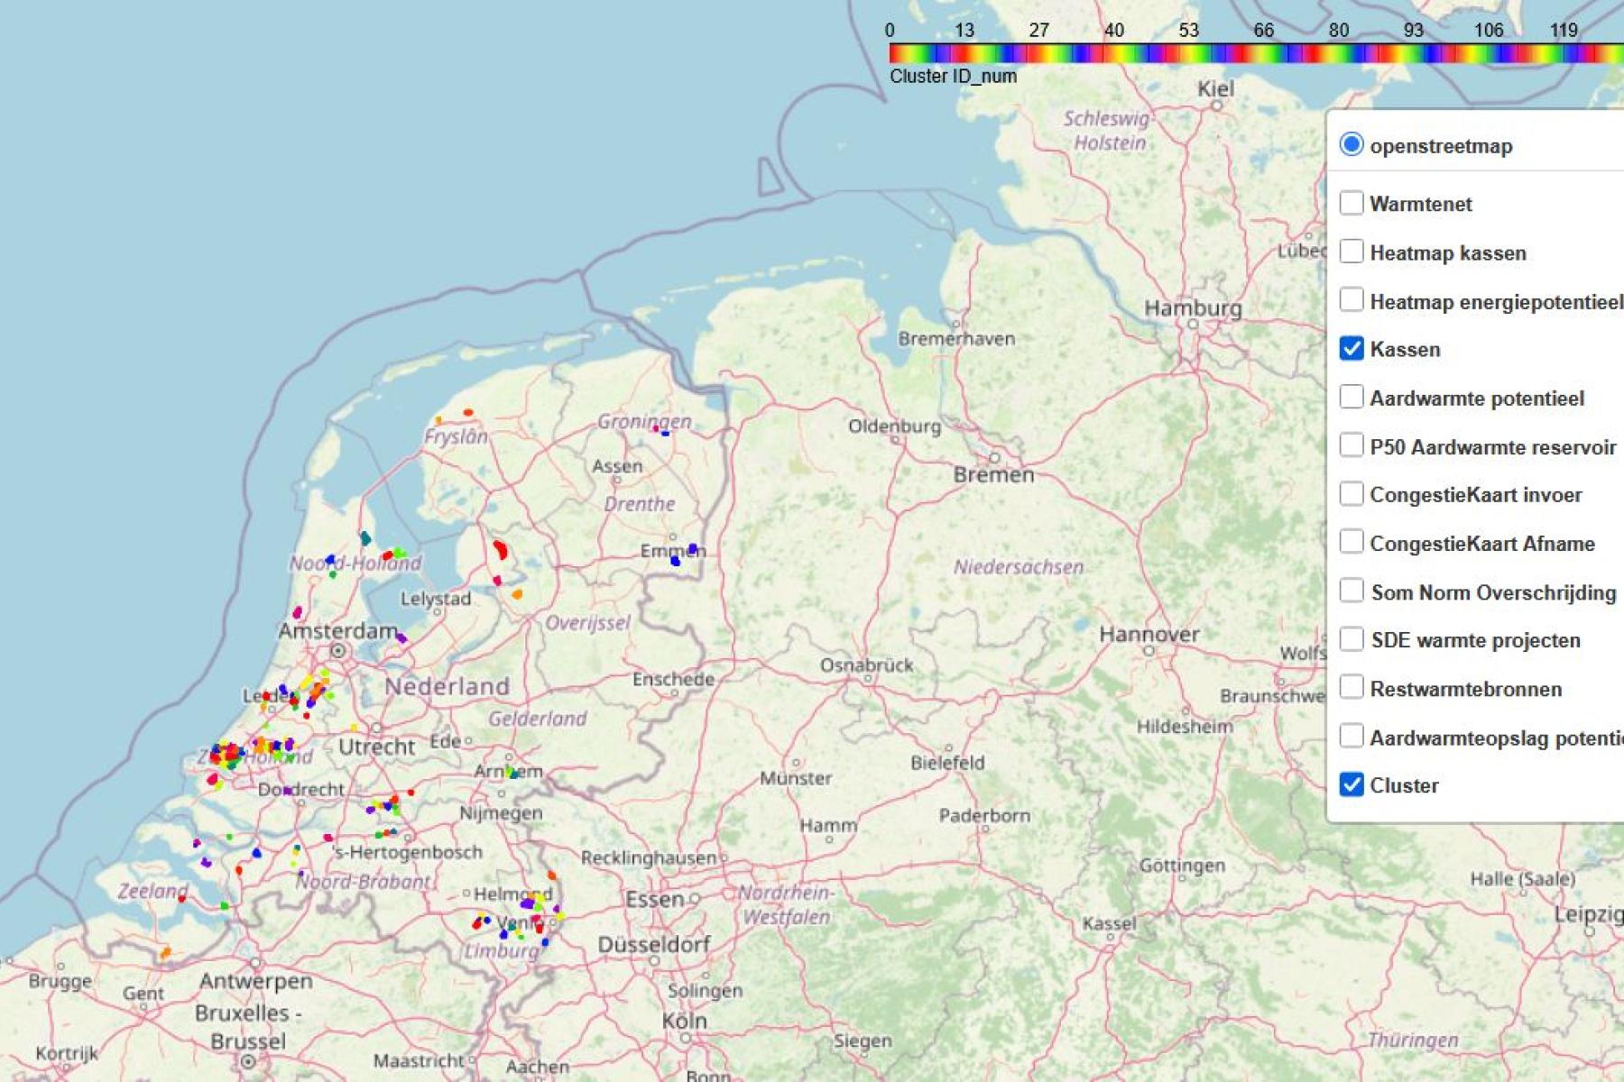1624x1082 pixels.
Task: Uncheck the Cluster layer checkbox
Action: tap(1351, 785)
